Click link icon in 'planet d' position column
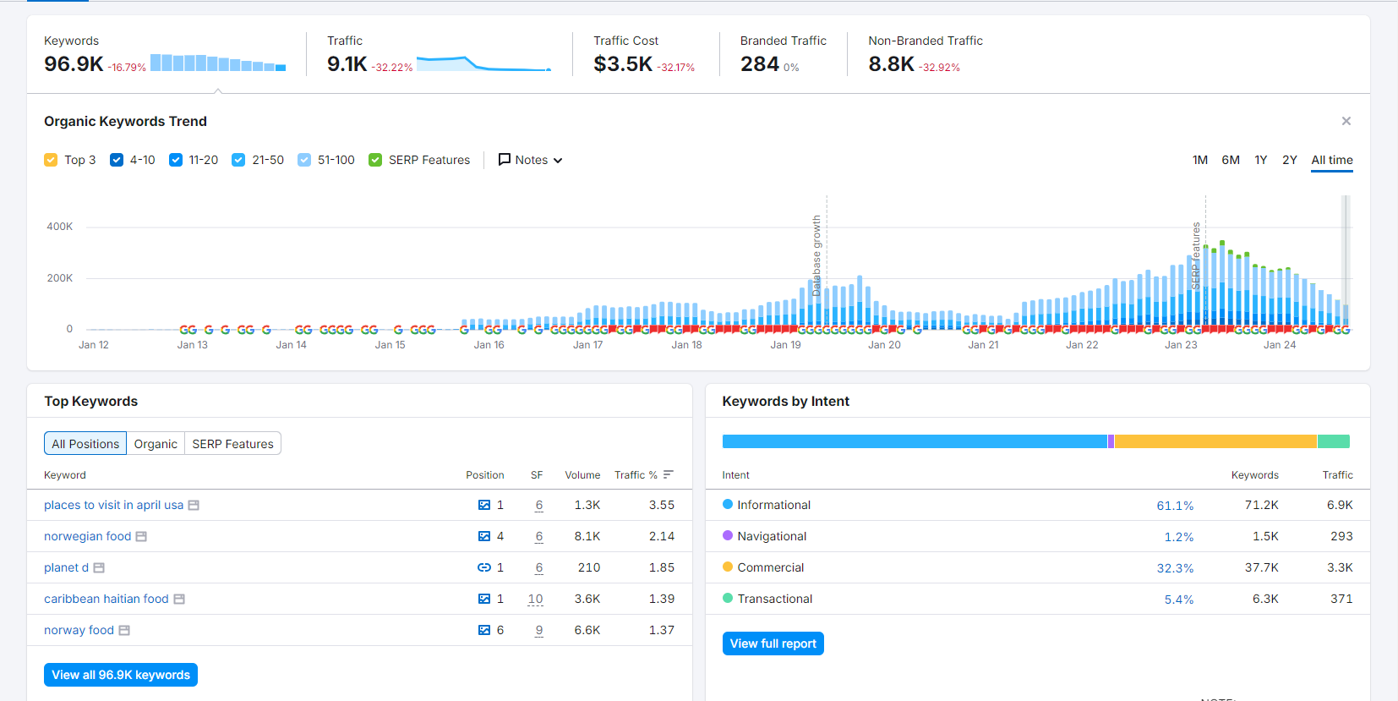 (x=483, y=567)
